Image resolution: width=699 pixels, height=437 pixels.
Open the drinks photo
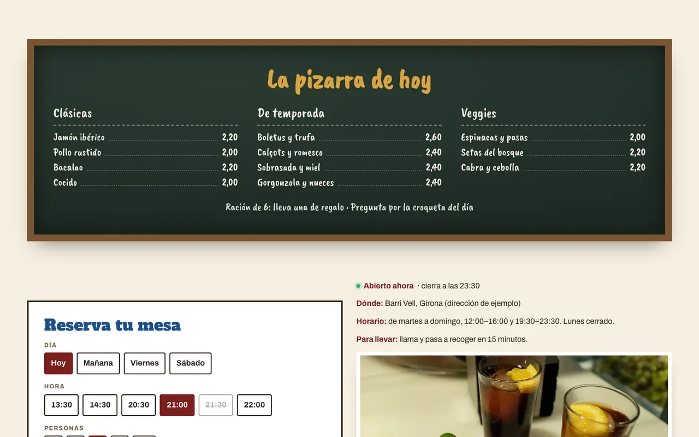pos(514,396)
